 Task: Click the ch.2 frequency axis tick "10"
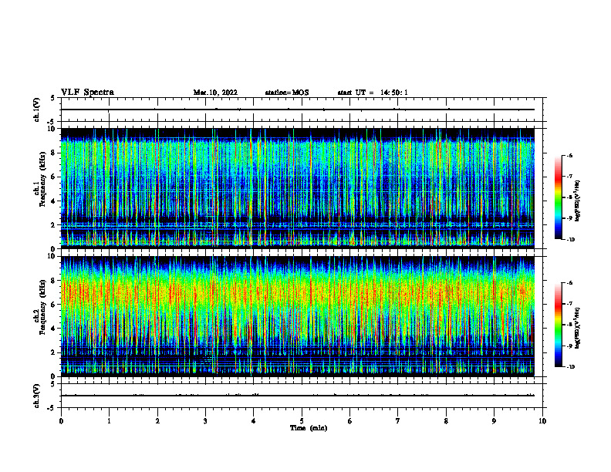point(53,256)
